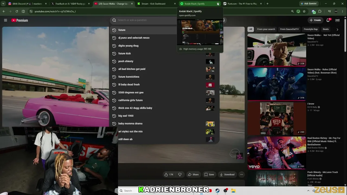Image resolution: width=347 pixels, height=195 pixels.
Task: Select the 'pooh shiesty' suggestion
Action: (164, 61)
